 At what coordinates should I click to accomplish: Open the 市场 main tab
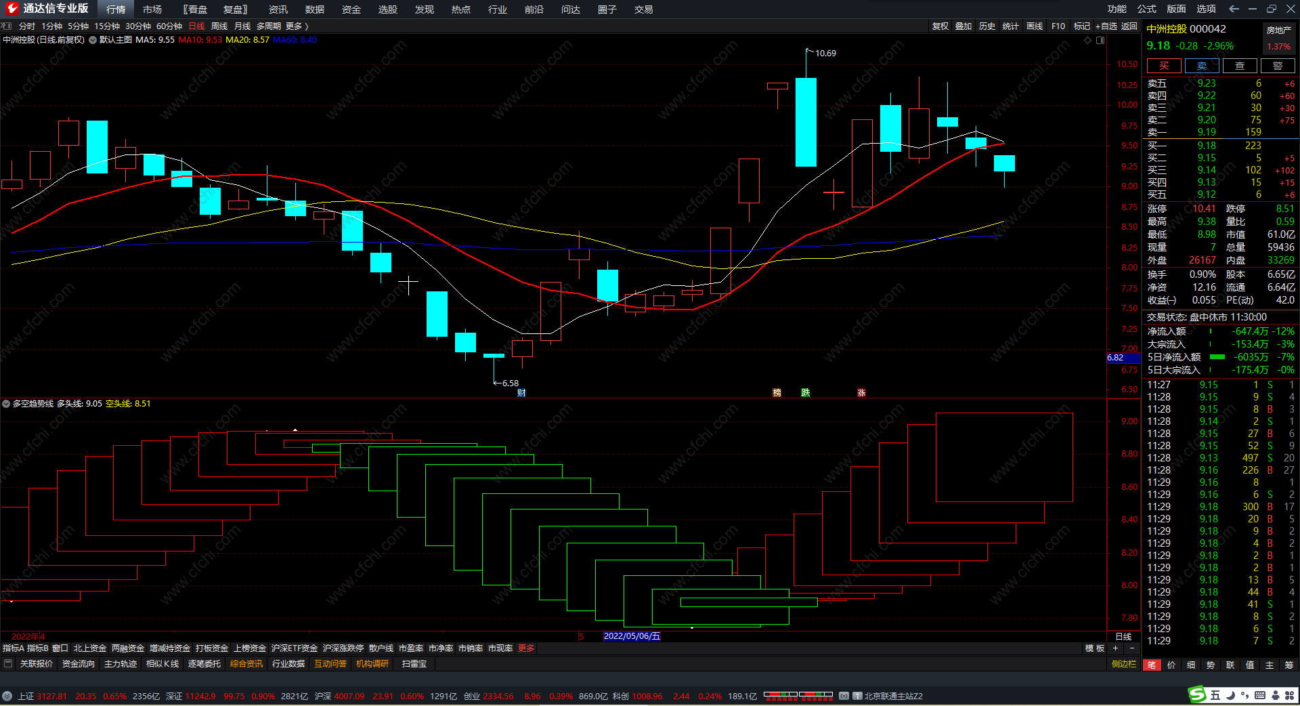point(152,9)
